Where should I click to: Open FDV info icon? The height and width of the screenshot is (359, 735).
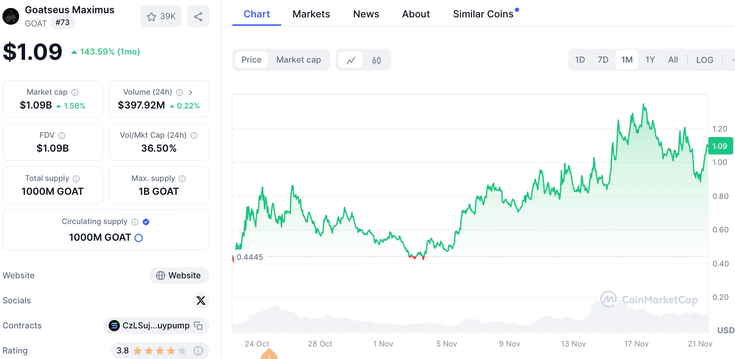[62, 136]
